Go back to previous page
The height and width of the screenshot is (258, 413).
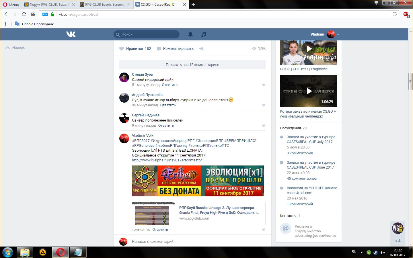pos(6,14)
